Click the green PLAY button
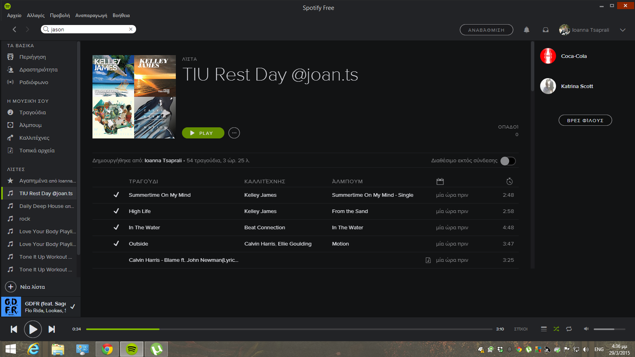The image size is (635, 357). [x=203, y=133]
